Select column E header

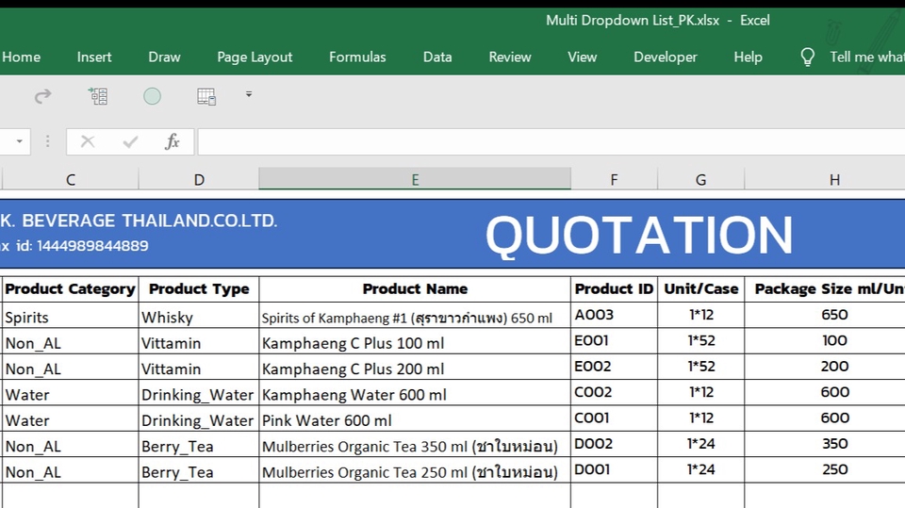415,179
